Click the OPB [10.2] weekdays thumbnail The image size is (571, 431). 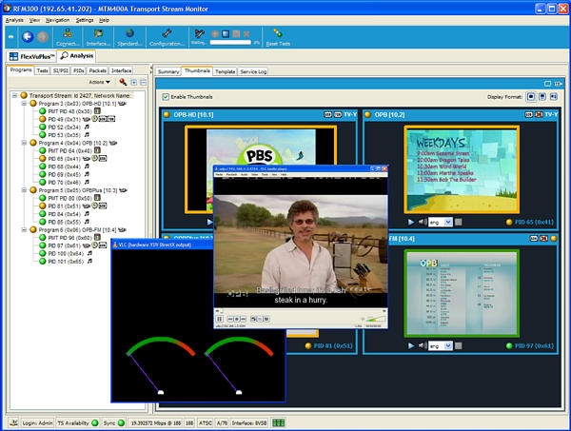coord(462,169)
